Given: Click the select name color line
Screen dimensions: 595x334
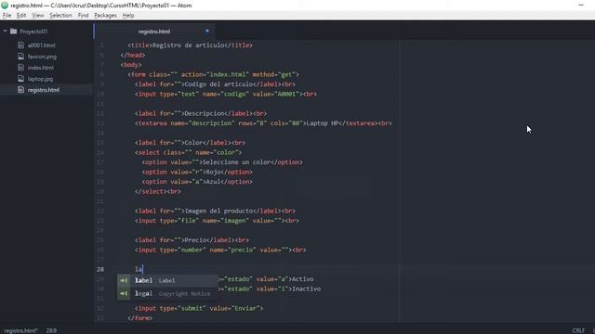Looking at the screenshot, I should (188, 152).
